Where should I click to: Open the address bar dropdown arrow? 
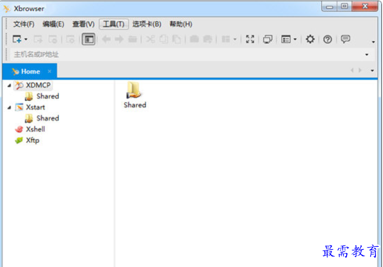coord(367,55)
